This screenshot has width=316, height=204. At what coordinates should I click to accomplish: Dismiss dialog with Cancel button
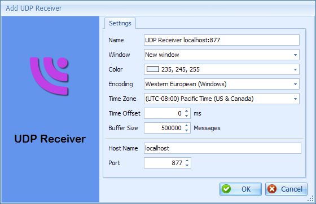287,189
